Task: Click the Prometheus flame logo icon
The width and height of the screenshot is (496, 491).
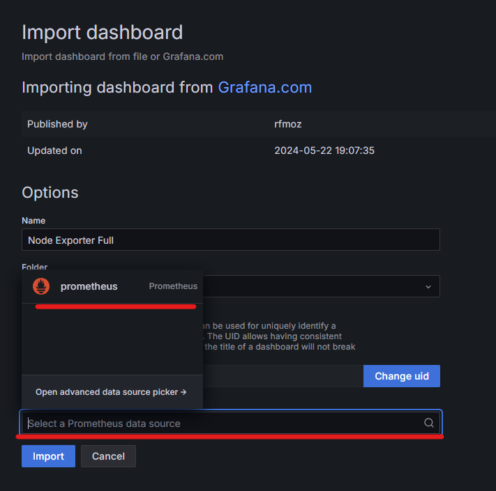Action: click(x=41, y=286)
